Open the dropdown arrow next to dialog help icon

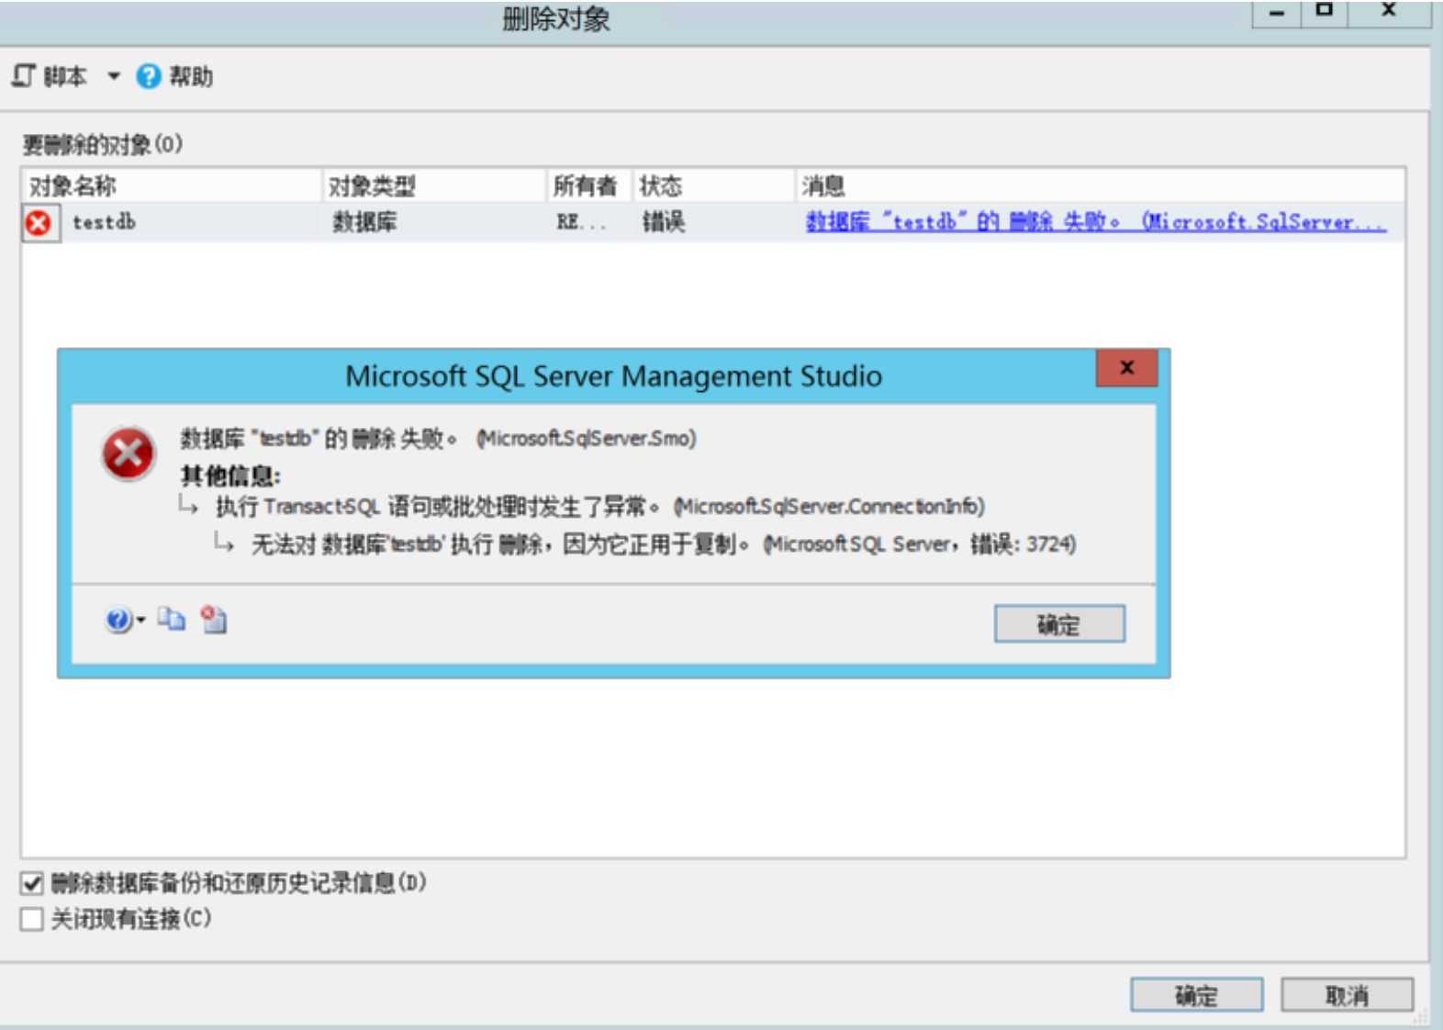pyautogui.click(x=140, y=621)
